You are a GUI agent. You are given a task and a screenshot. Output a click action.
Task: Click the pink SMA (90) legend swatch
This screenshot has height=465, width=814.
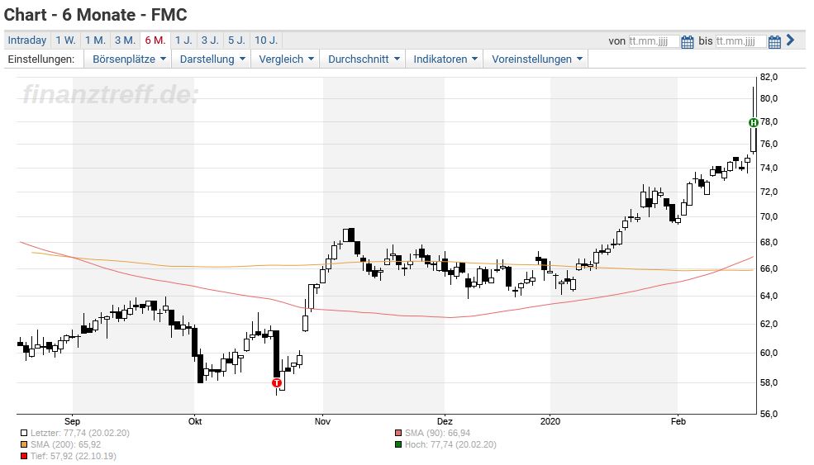[x=398, y=433]
